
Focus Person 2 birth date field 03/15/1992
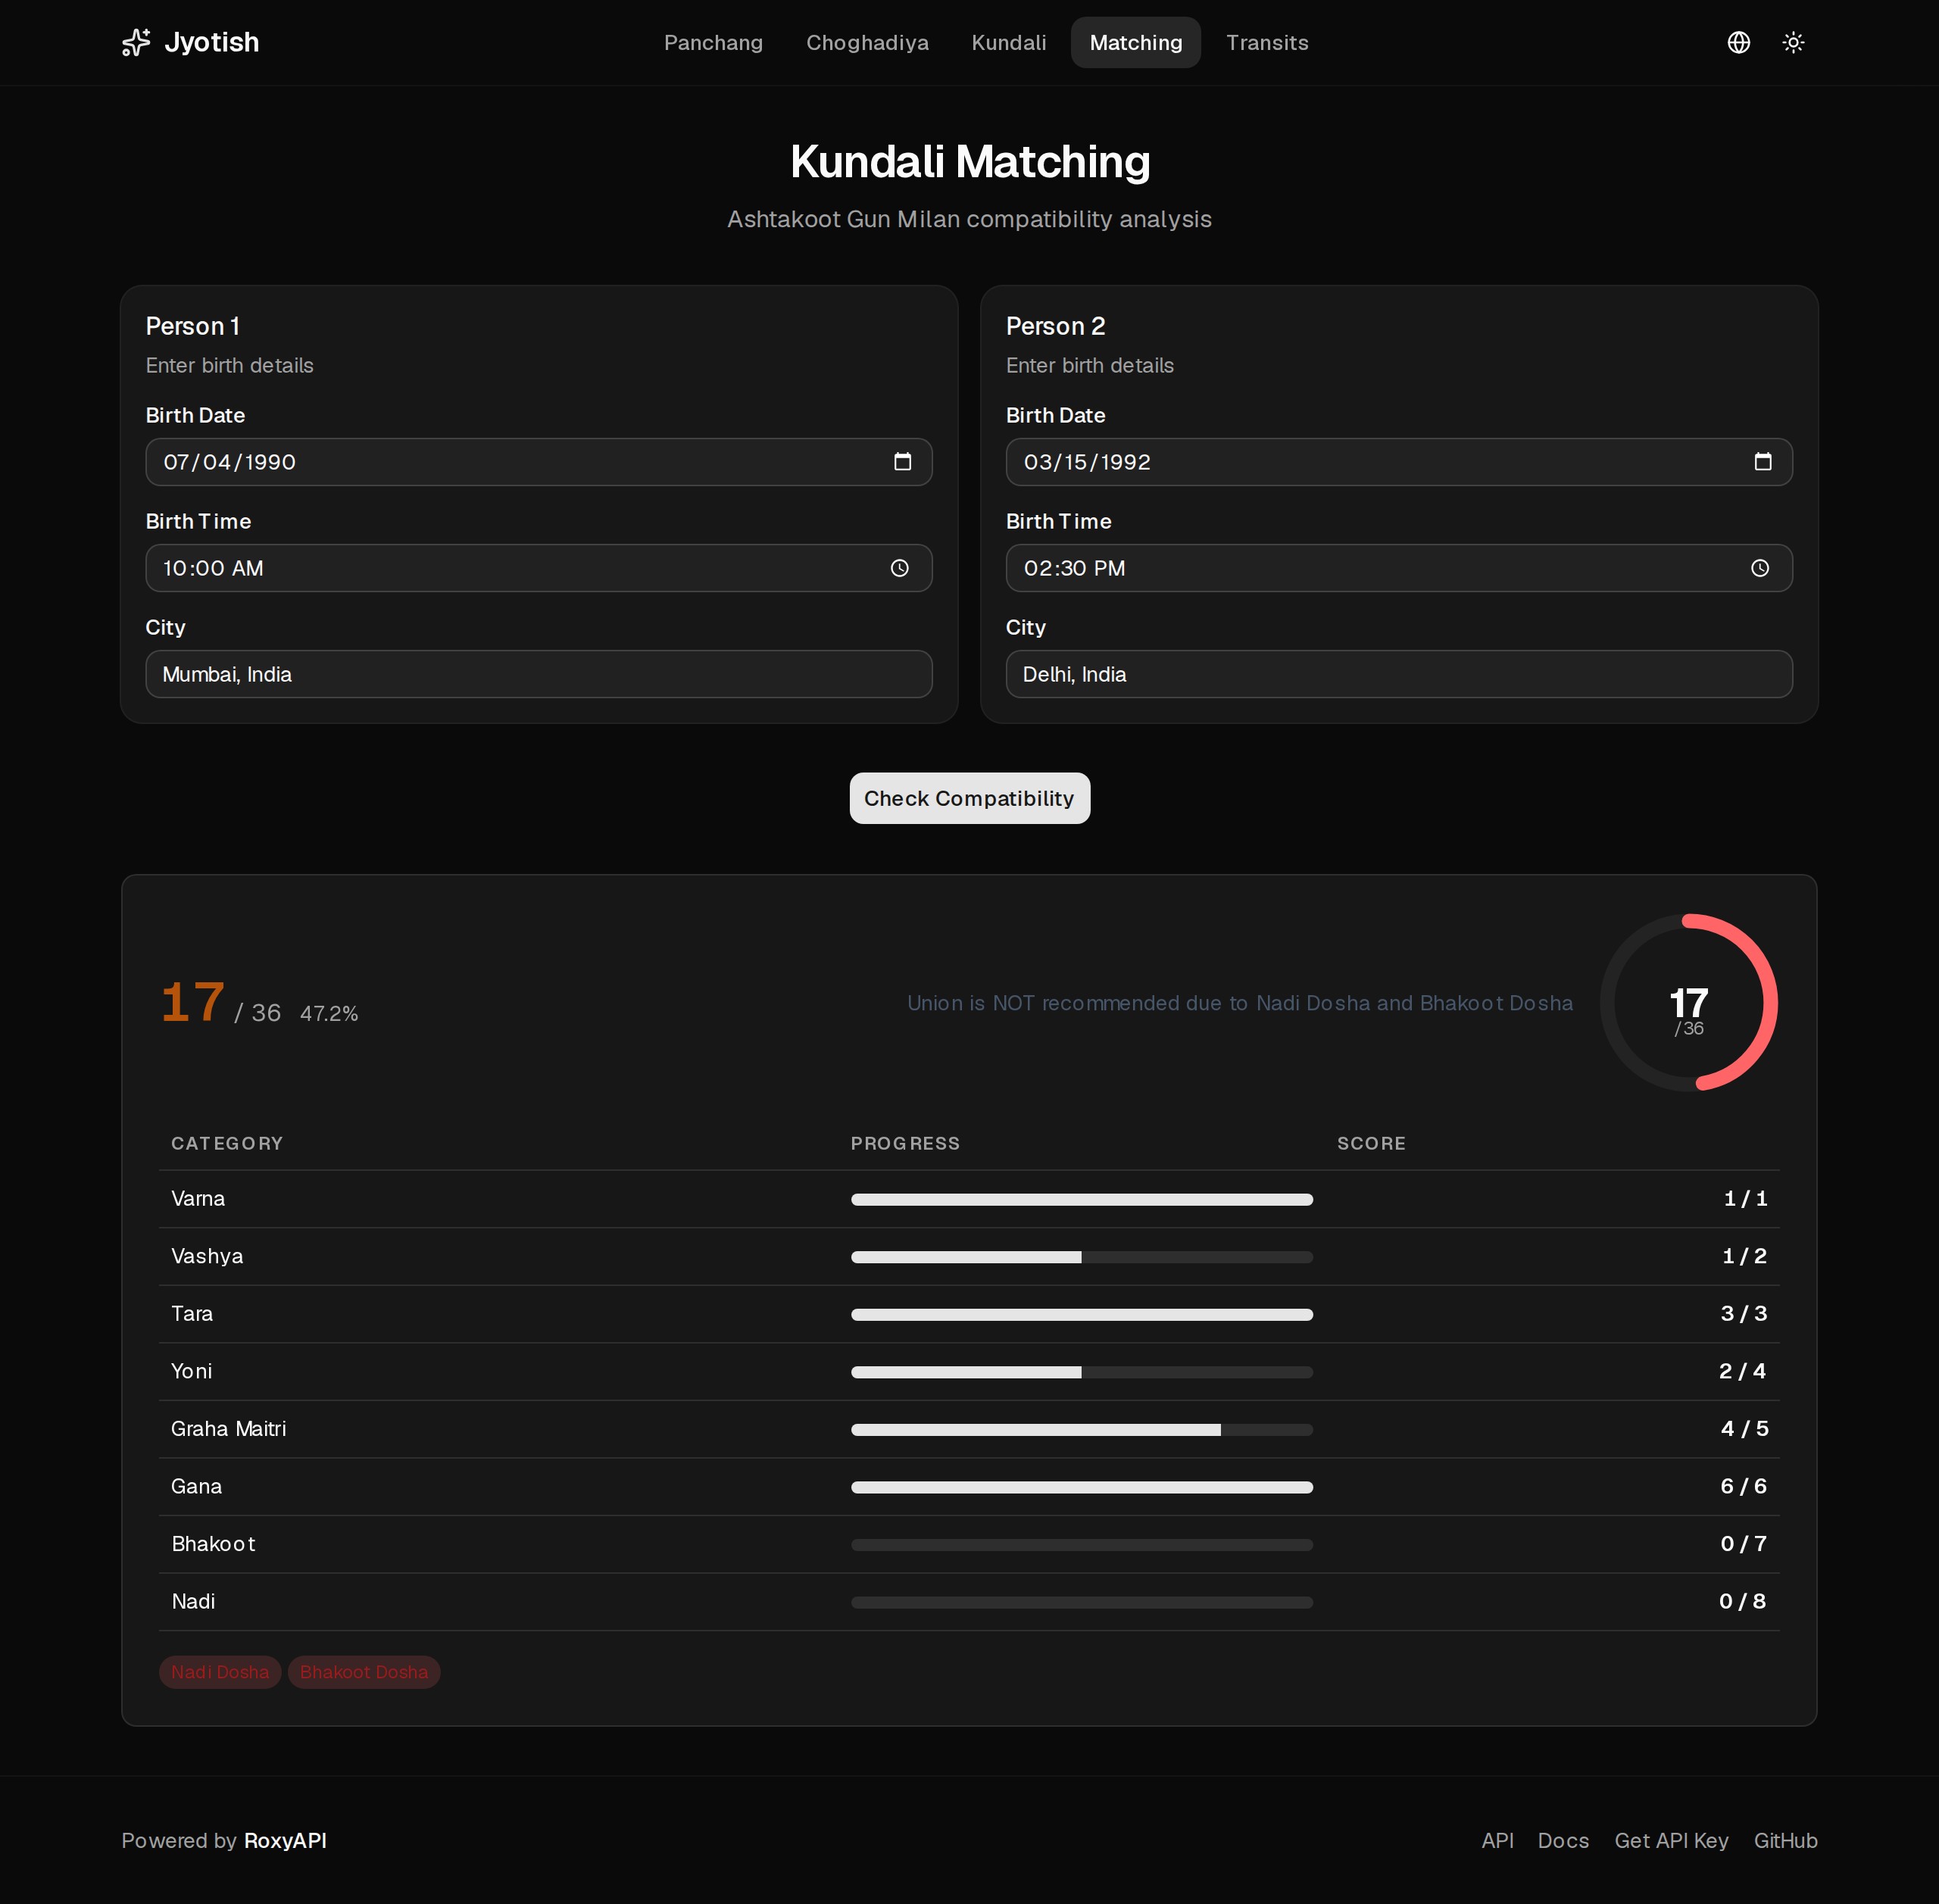[1399, 462]
